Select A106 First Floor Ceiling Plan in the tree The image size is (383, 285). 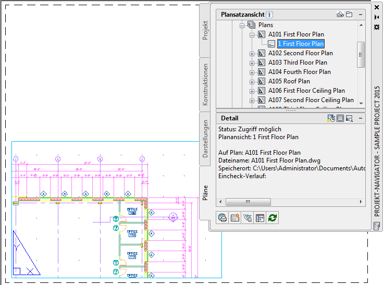click(306, 91)
